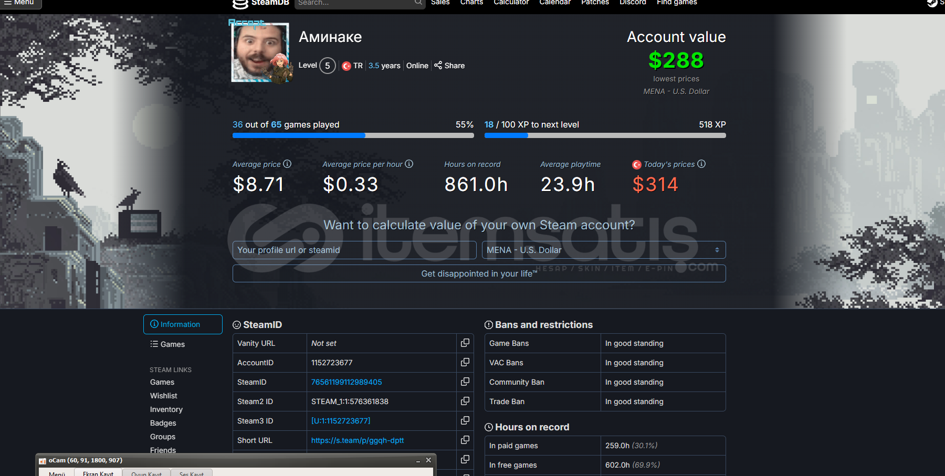This screenshot has height=476, width=945.
Task: Copy the Steam3 ID value
Action: [465, 420]
